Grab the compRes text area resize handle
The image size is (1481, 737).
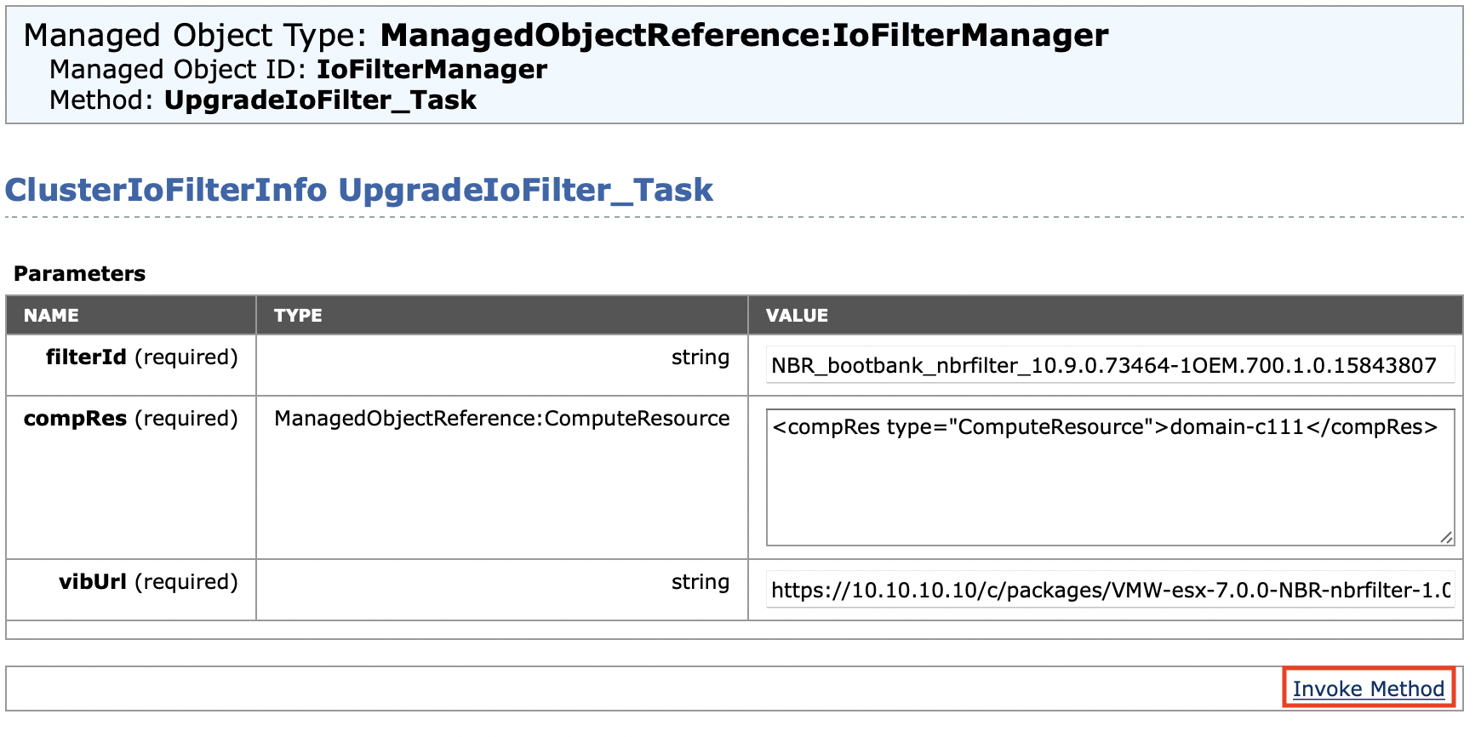[1446, 537]
